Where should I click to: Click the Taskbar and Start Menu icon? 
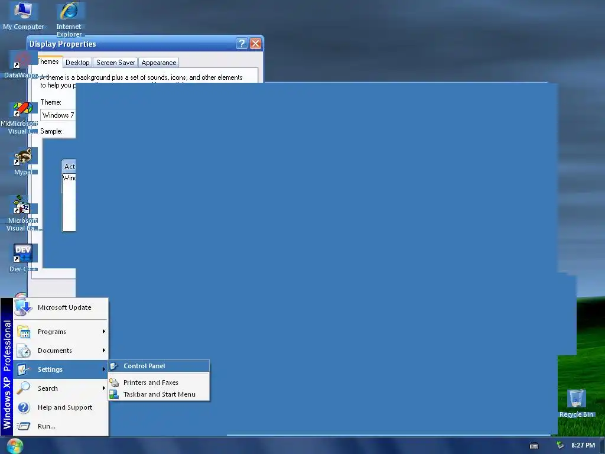pyautogui.click(x=114, y=394)
